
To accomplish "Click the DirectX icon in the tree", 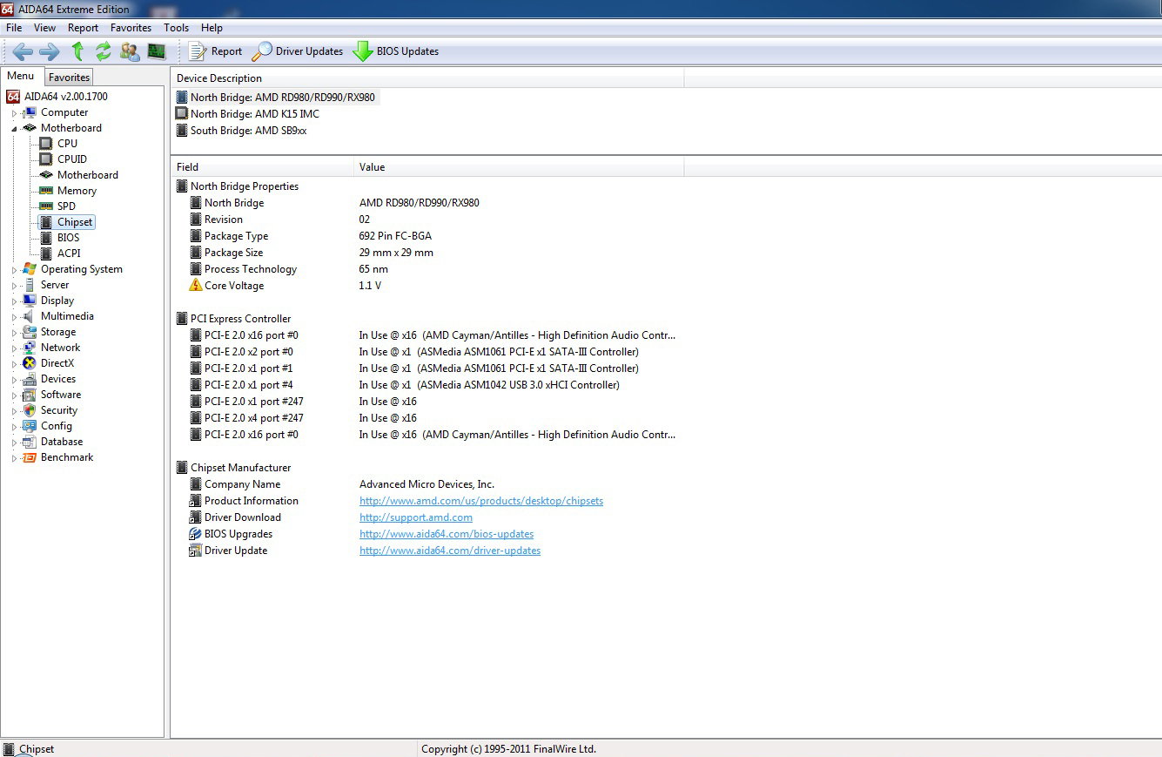I will pyautogui.click(x=30, y=363).
